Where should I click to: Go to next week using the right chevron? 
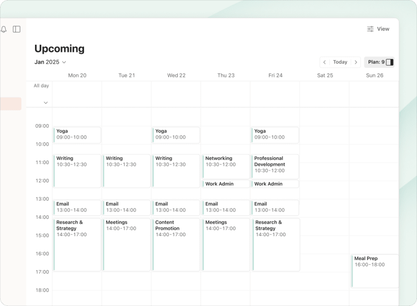(357, 62)
